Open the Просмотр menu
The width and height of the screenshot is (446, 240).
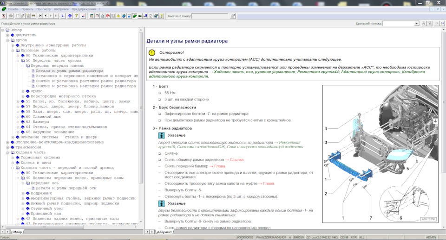[x=43, y=9]
